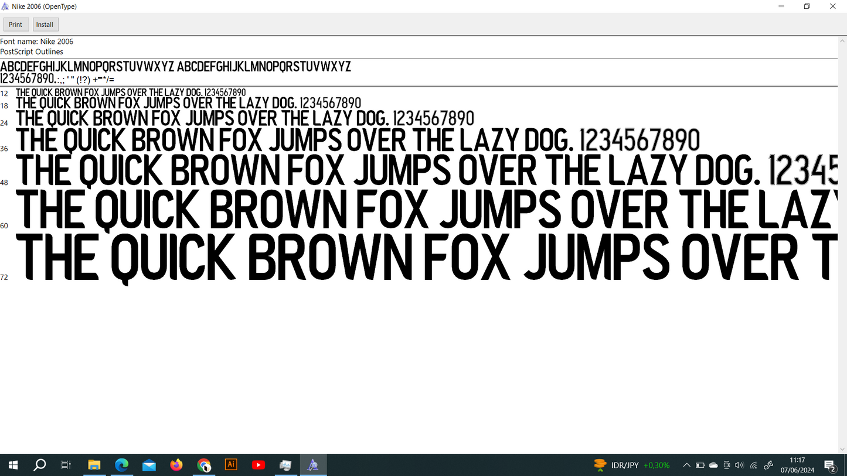The image size is (847, 476).
Task: Toggle the speaker volume icon in system tray
Action: (739, 464)
